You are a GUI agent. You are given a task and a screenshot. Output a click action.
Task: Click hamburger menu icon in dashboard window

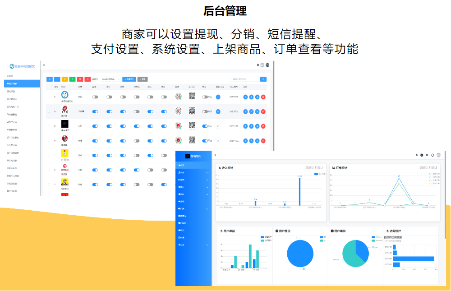tap(216, 155)
